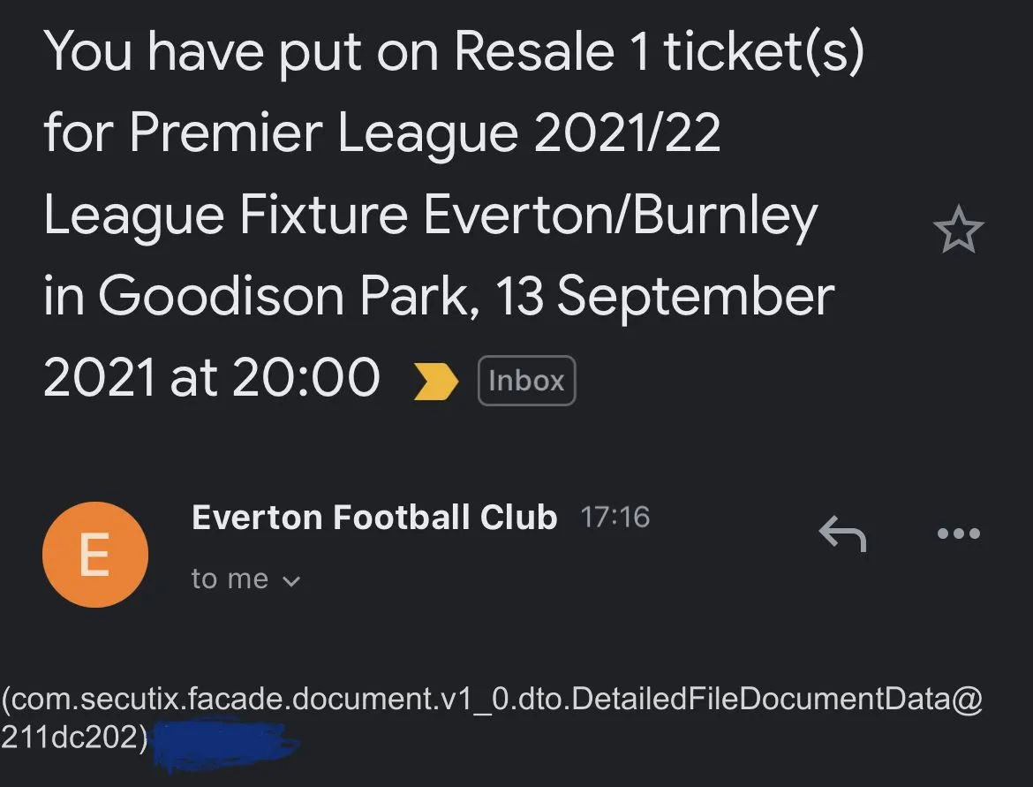
Task: Click sender name Everton Football Club
Action: coord(374,518)
